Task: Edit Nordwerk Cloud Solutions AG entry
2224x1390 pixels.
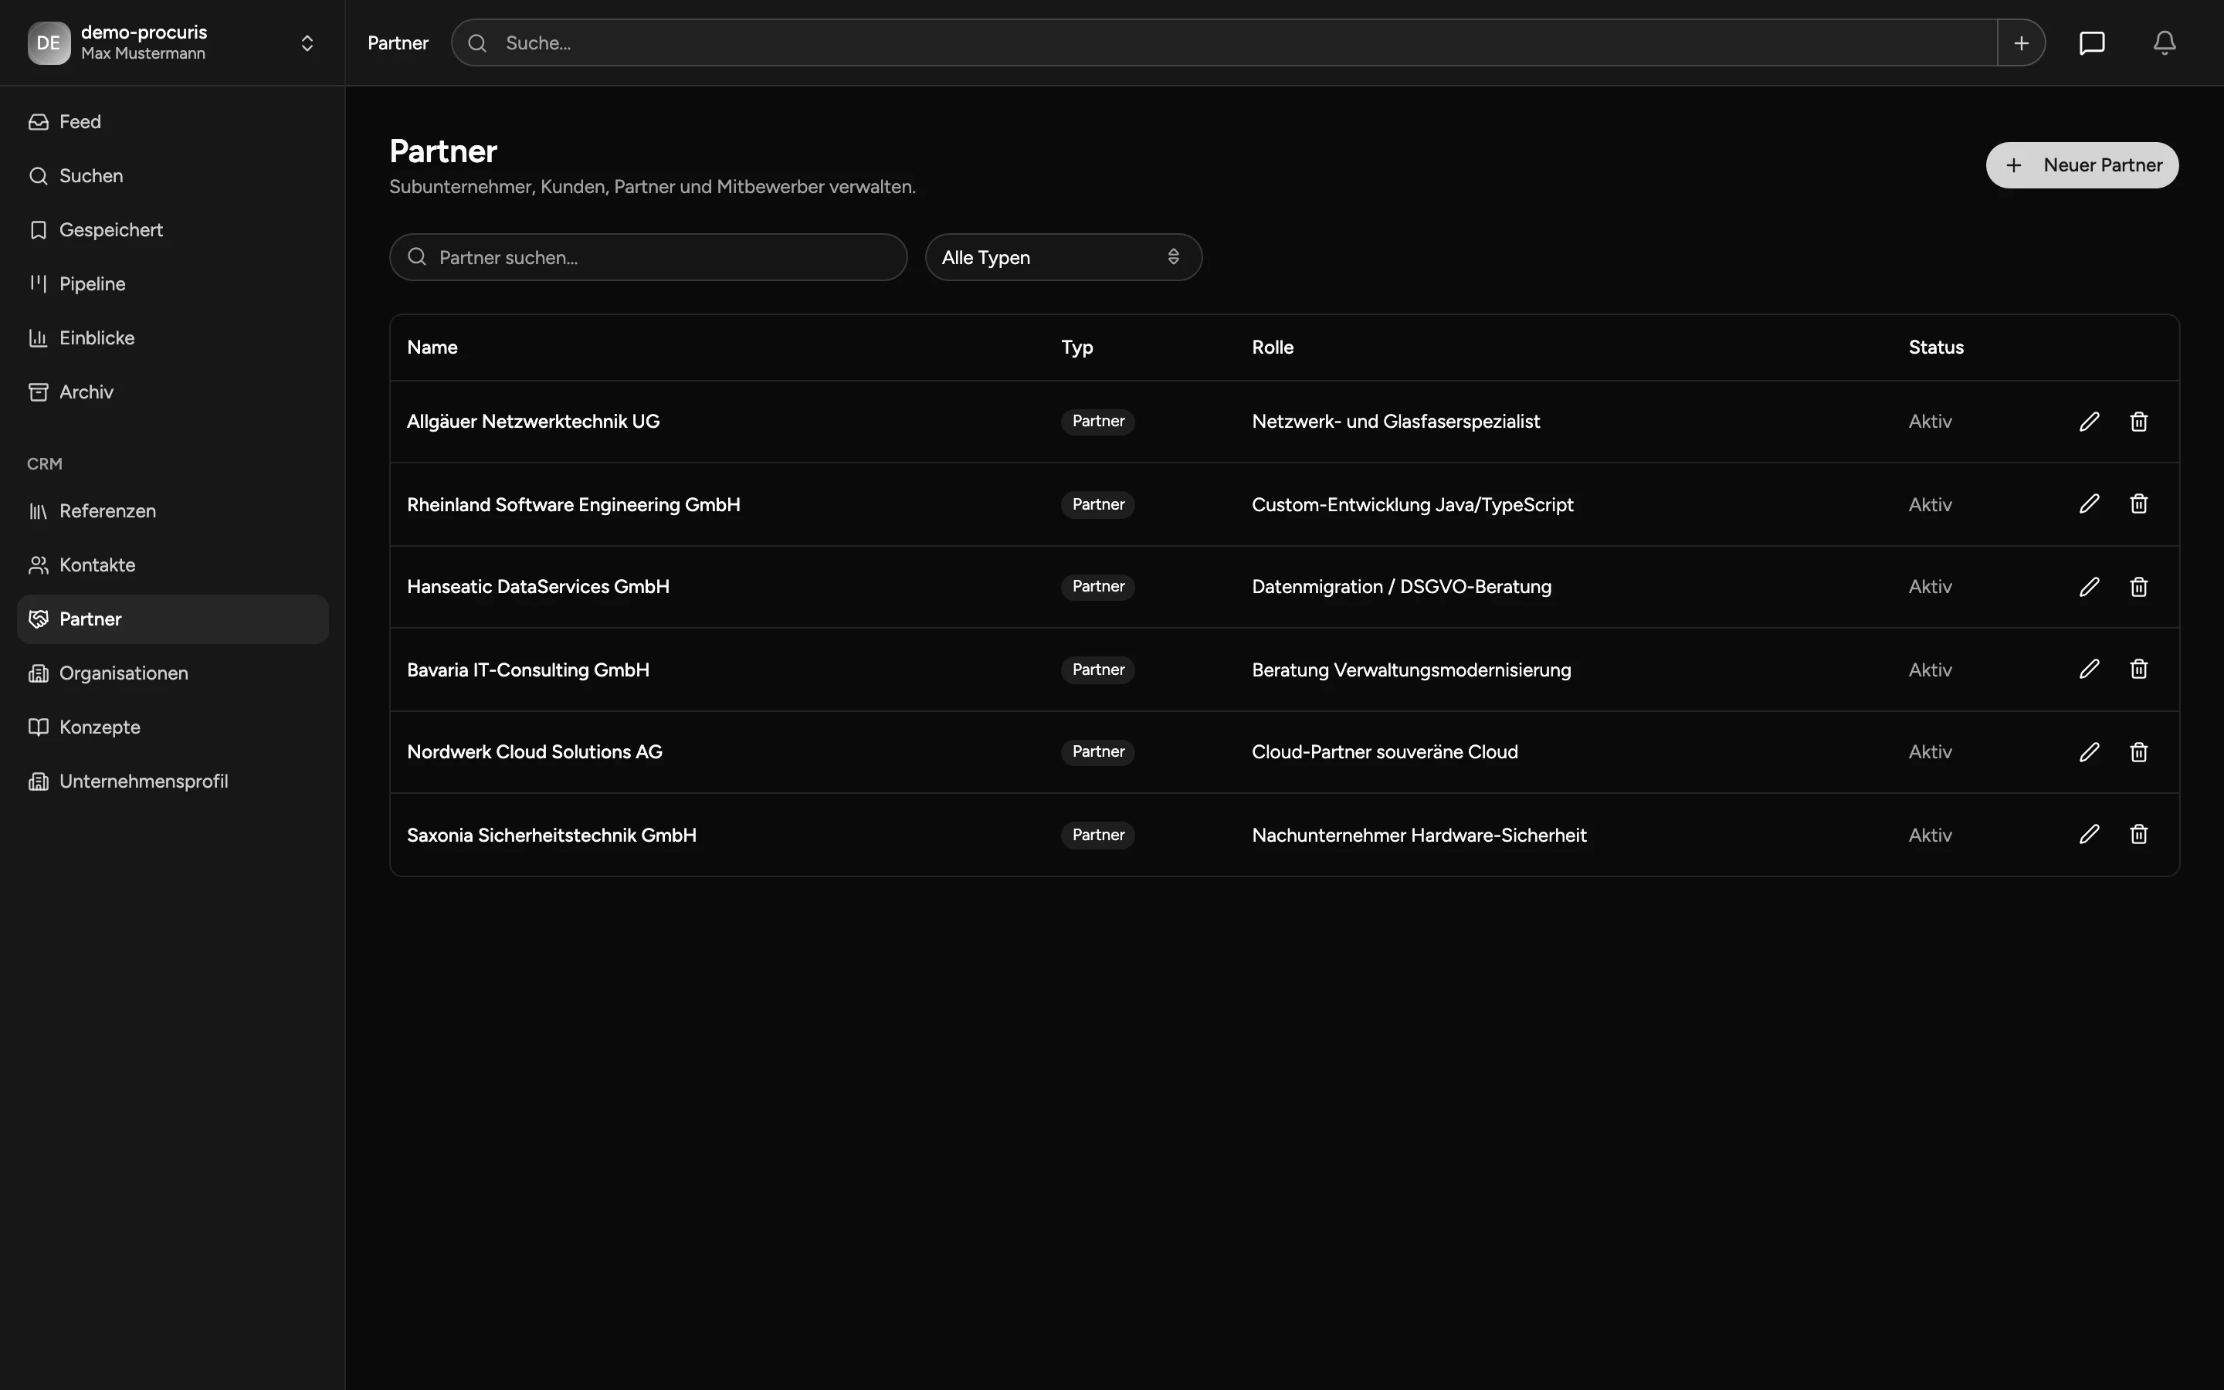Action: [2089, 752]
